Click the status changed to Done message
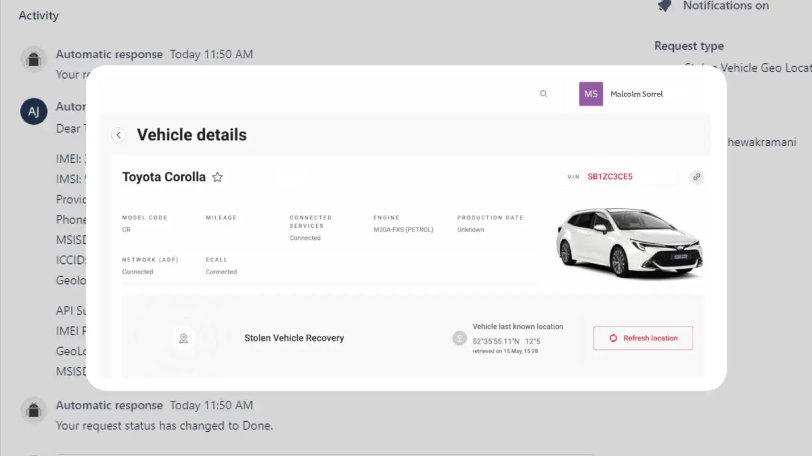The width and height of the screenshot is (812, 456). point(164,426)
